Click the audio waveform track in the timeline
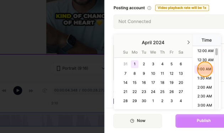Screen dimensions: 224x133 pyautogui.click(x=52, y=119)
